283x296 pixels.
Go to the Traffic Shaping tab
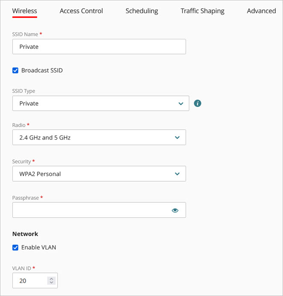(202, 11)
